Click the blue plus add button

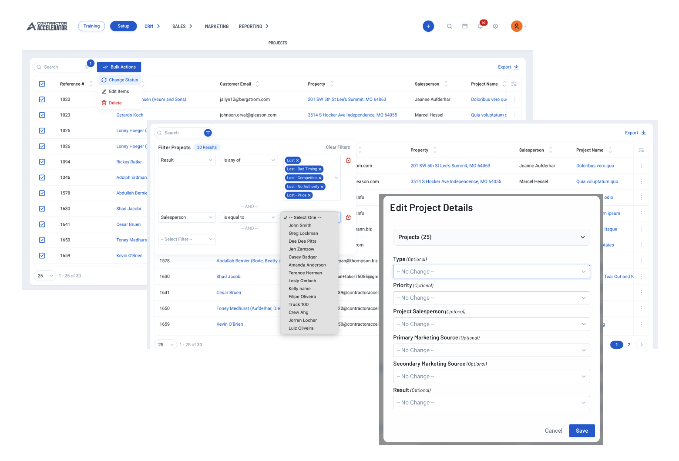pos(428,26)
